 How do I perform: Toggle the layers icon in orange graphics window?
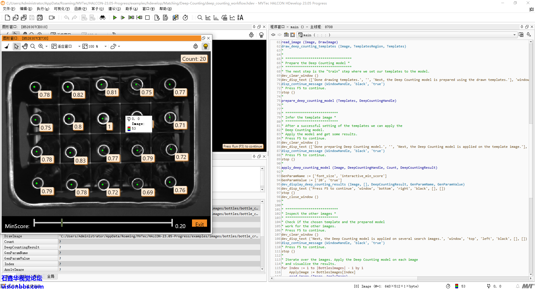pyautogui.click(x=196, y=46)
